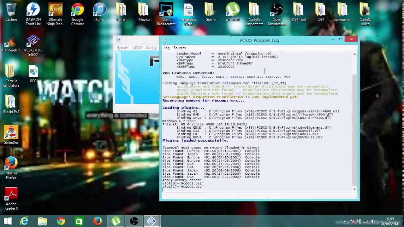Launch Google Chrome from desktop
The image size is (404, 227).
[x=77, y=14]
